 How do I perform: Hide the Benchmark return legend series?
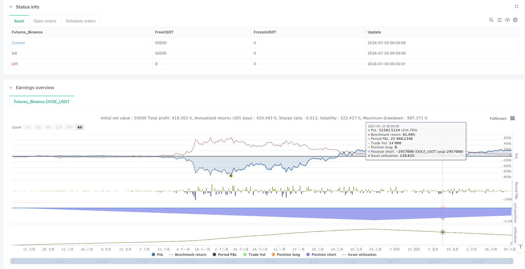[x=188, y=255]
